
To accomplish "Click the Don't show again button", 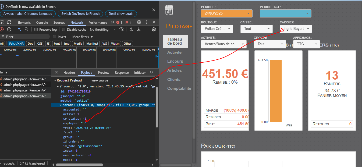I will coord(121,14).
